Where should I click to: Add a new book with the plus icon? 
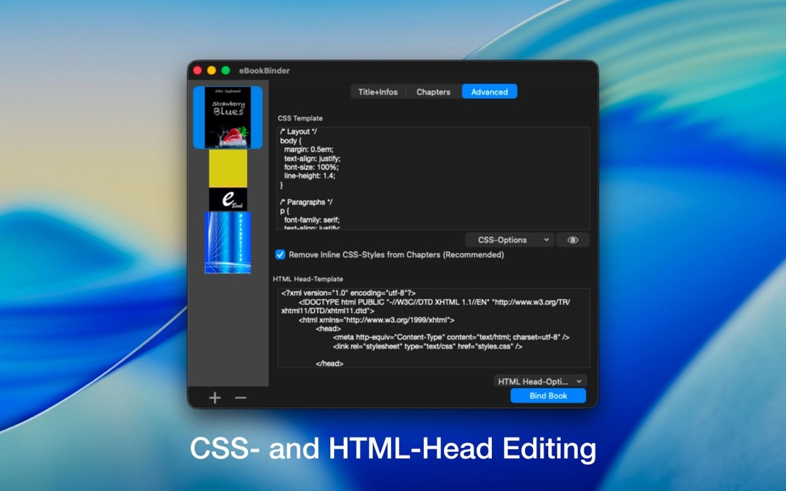click(215, 398)
